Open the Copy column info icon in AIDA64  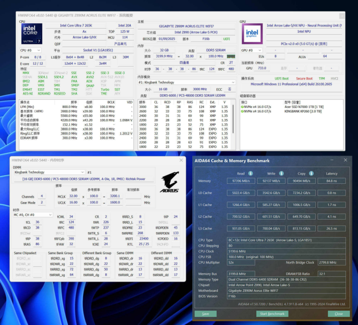click(x=311, y=174)
